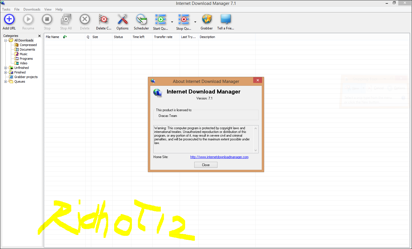Click the Size column header
The image size is (412, 249).
coord(102,37)
